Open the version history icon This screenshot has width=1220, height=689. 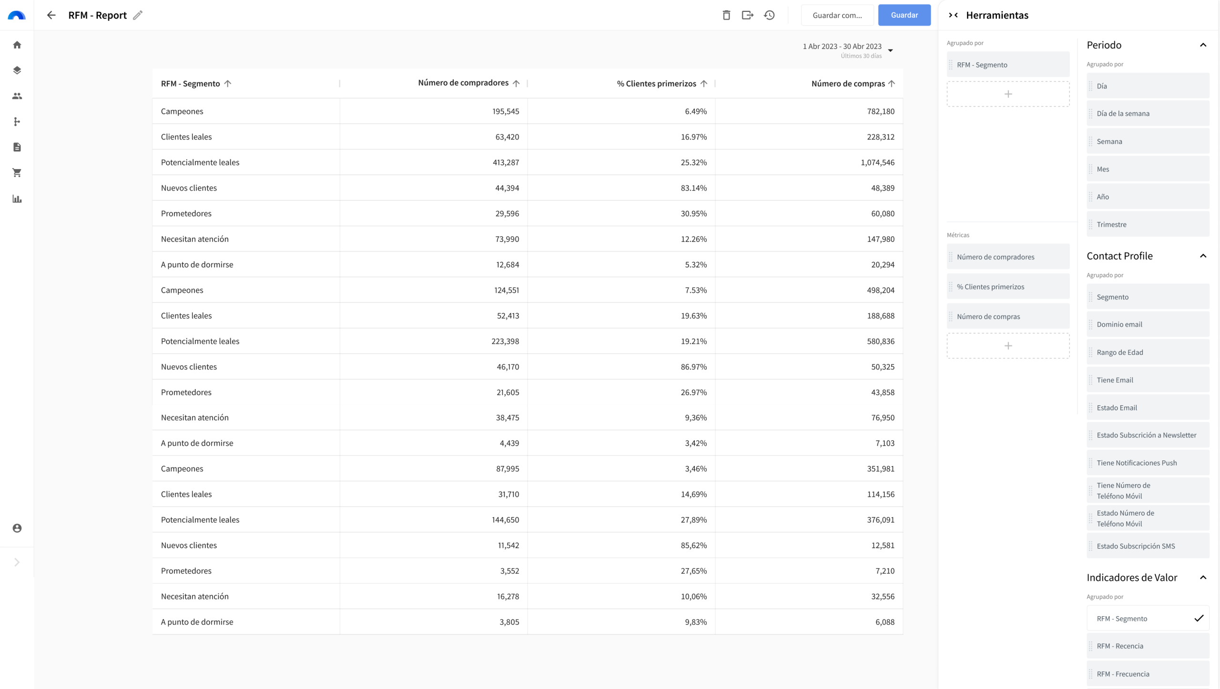[769, 15]
